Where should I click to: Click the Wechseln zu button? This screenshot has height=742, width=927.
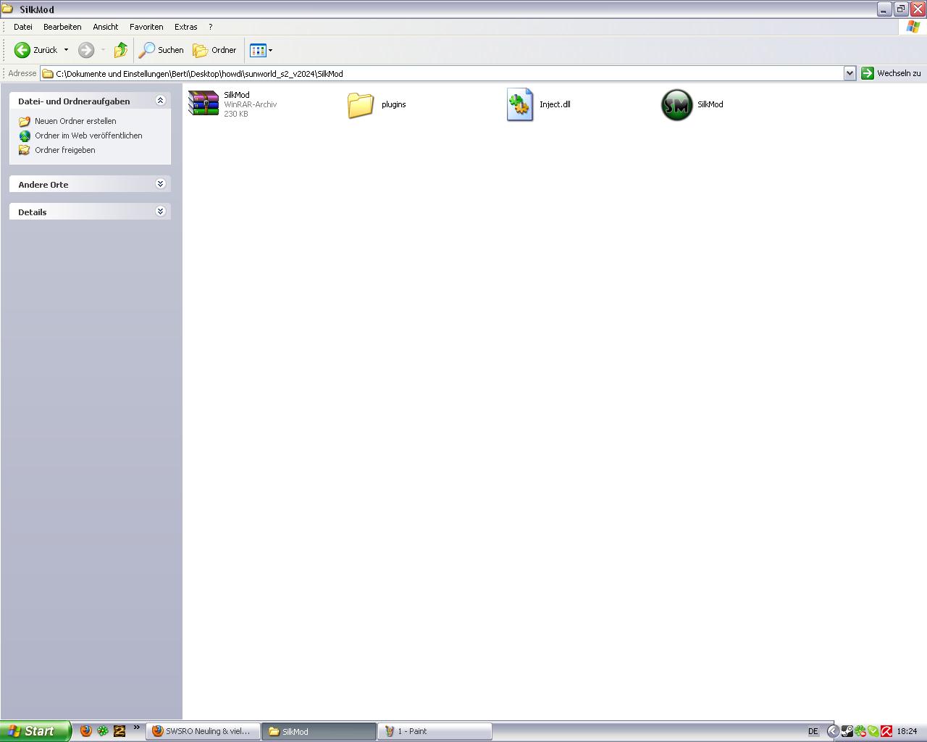[x=891, y=73]
